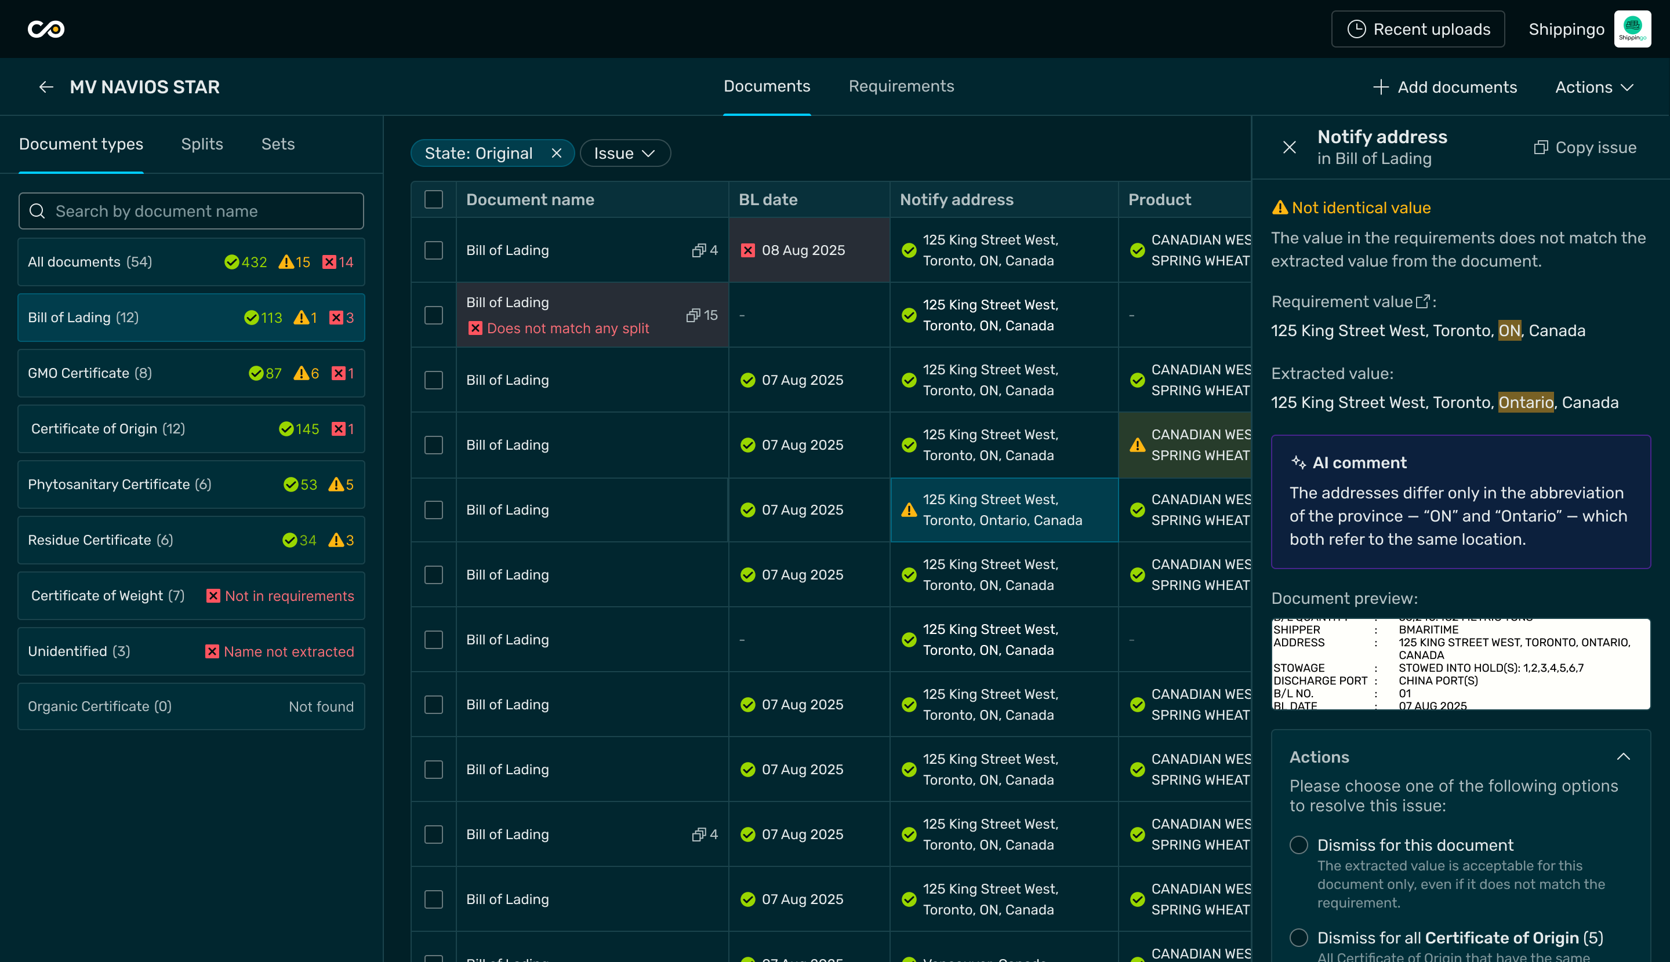Open the Issue filter dropdown
Image resolution: width=1670 pixels, height=962 pixels.
click(x=625, y=154)
